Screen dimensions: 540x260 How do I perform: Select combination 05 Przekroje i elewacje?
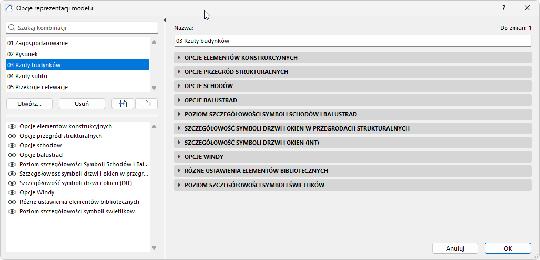(x=77, y=87)
